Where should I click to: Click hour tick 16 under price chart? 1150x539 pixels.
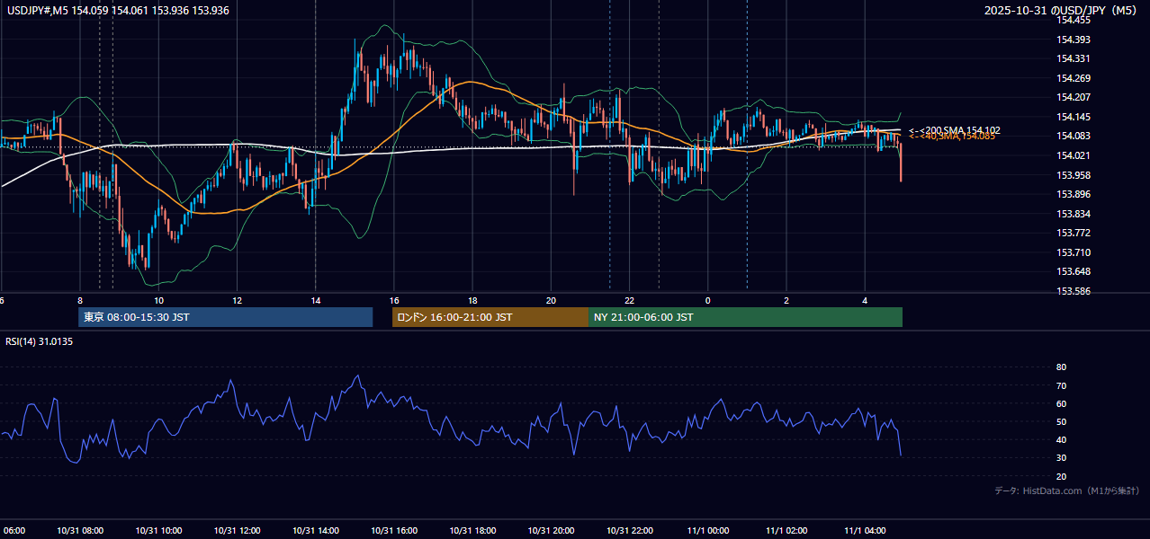pos(394,300)
